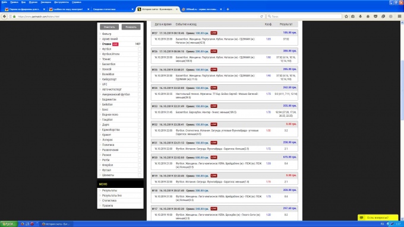Open the Журнал menu
Image resolution: width=404 pixels, height=227 pixels.
click(33, 2)
